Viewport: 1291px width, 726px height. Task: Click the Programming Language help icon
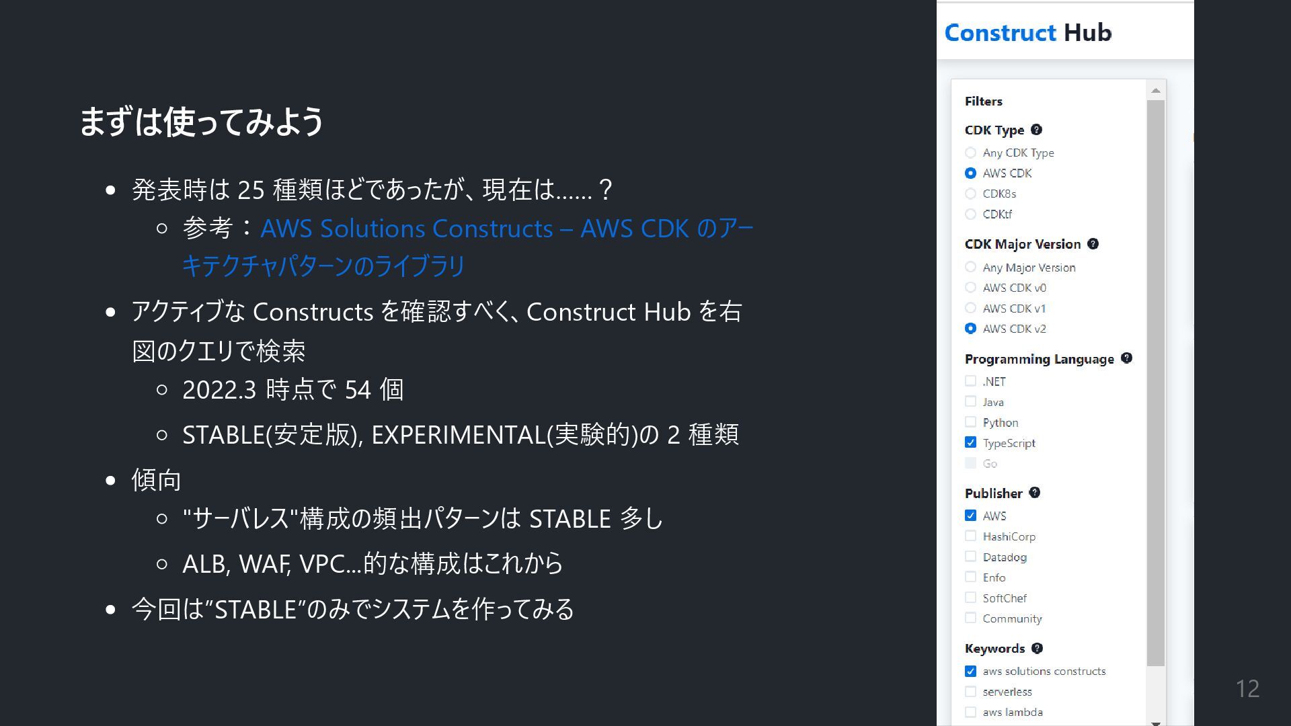1126,358
